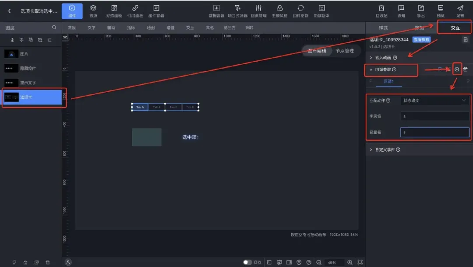This screenshot has height=267, width=473.
Task: Add a callback with the plus icon
Action: [x=457, y=69]
